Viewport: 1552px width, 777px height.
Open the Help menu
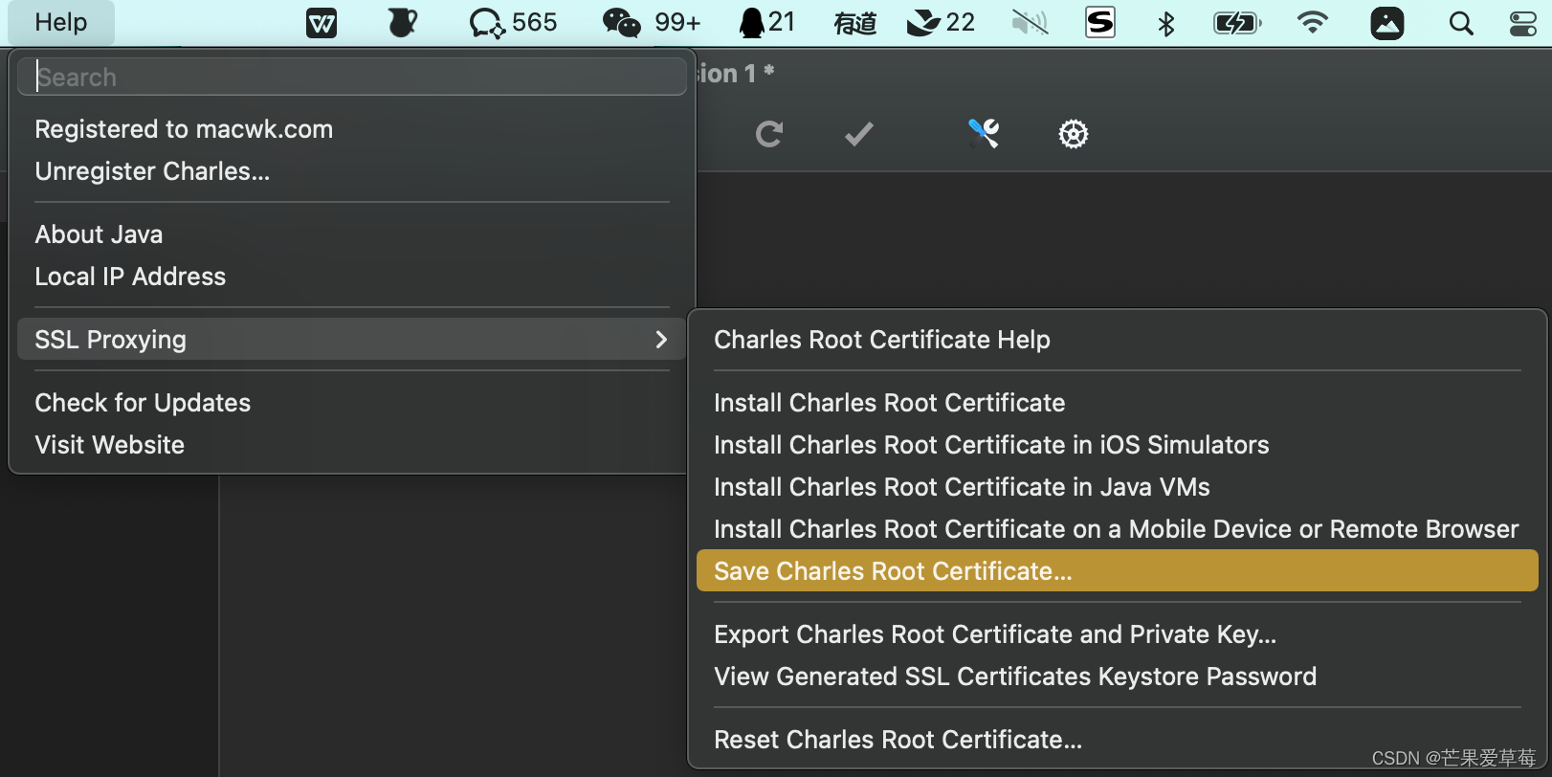tap(61, 23)
